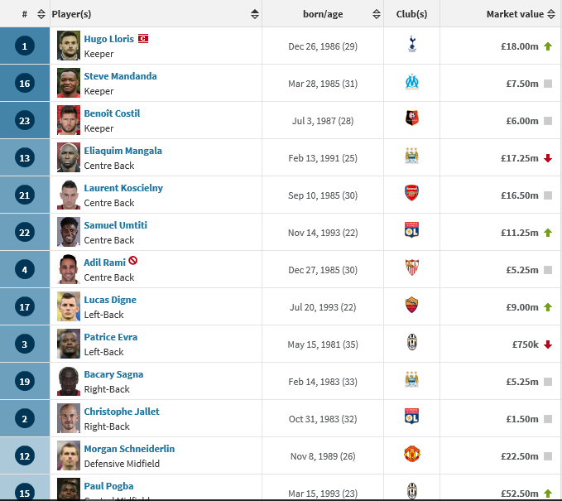The width and height of the screenshot is (562, 501).
Task: Select the Manchester United crest icon
Action: pyautogui.click(x=412, y=455)
